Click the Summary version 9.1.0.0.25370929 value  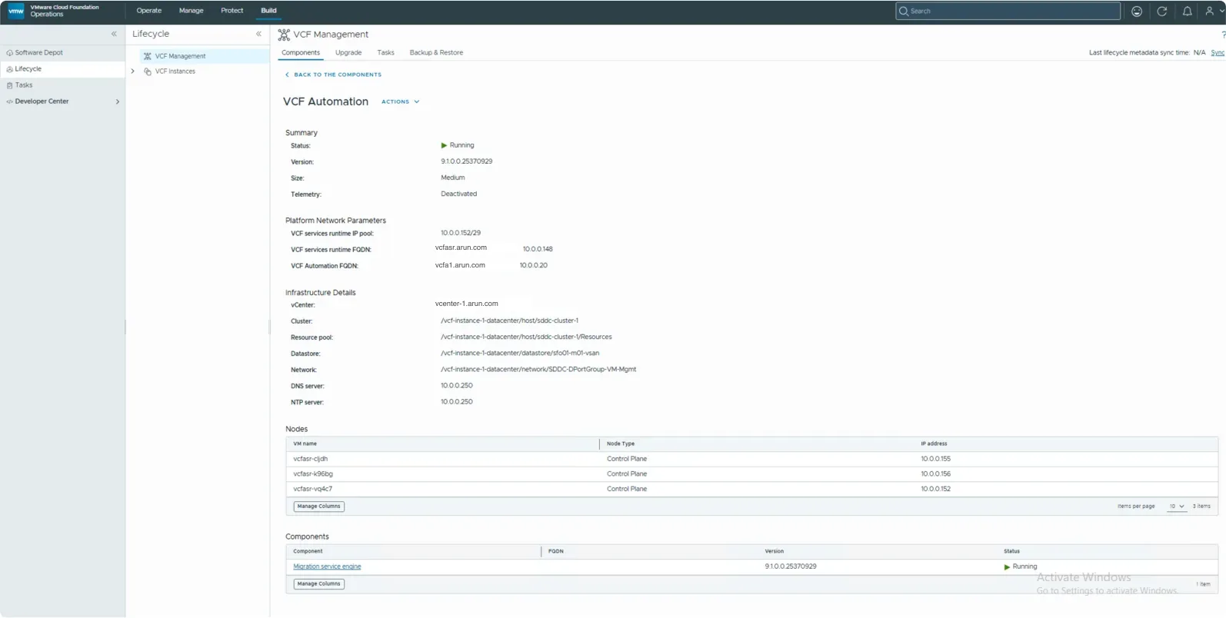click(x=466, y=161)
